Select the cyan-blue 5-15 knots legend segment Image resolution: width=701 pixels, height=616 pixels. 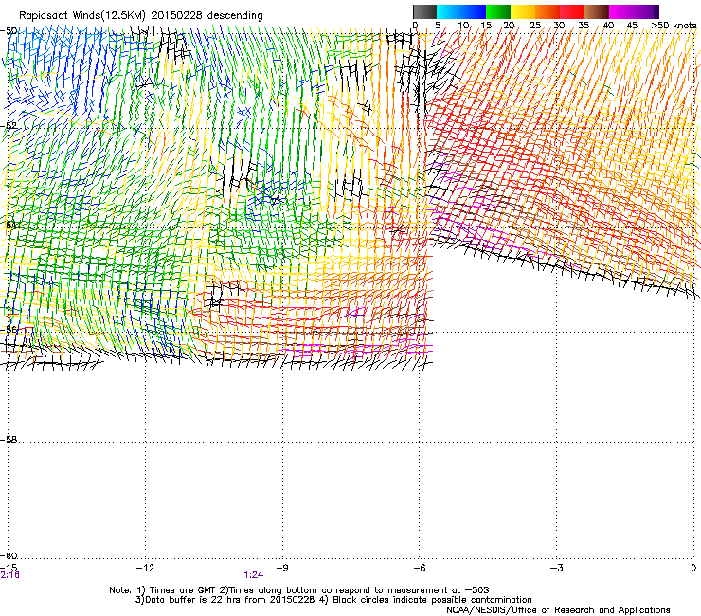(x=461, y=11)
